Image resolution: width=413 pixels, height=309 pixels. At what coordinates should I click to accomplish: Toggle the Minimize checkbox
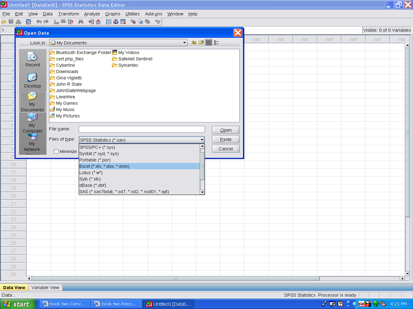(x=56, y=151)
